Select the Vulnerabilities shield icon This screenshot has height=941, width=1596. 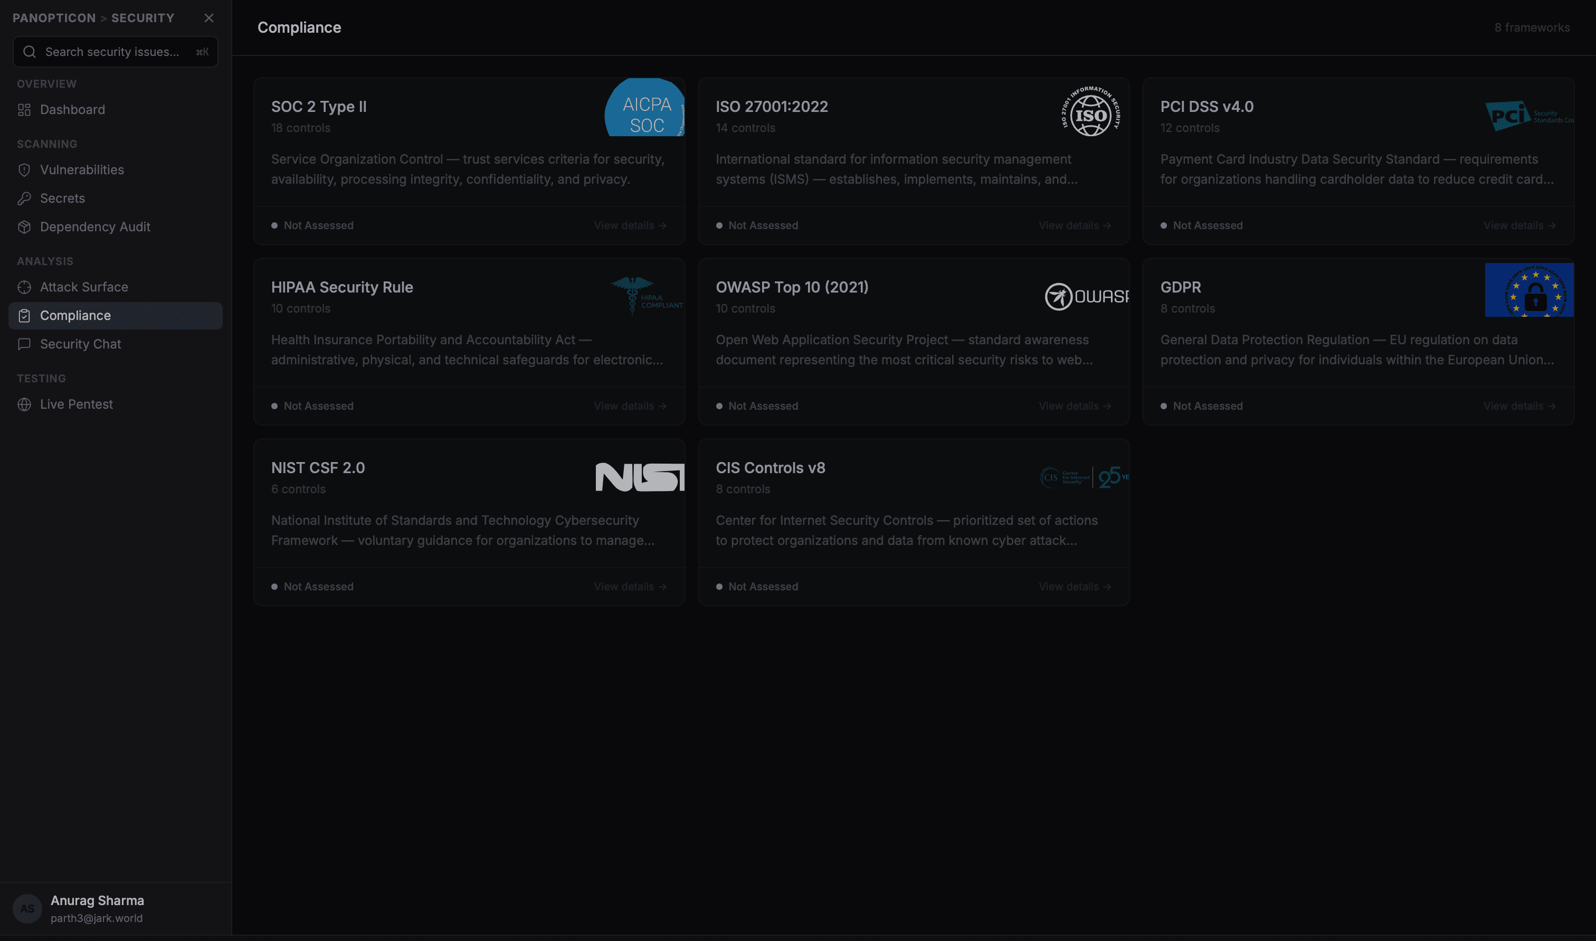(x=24, y=170)
